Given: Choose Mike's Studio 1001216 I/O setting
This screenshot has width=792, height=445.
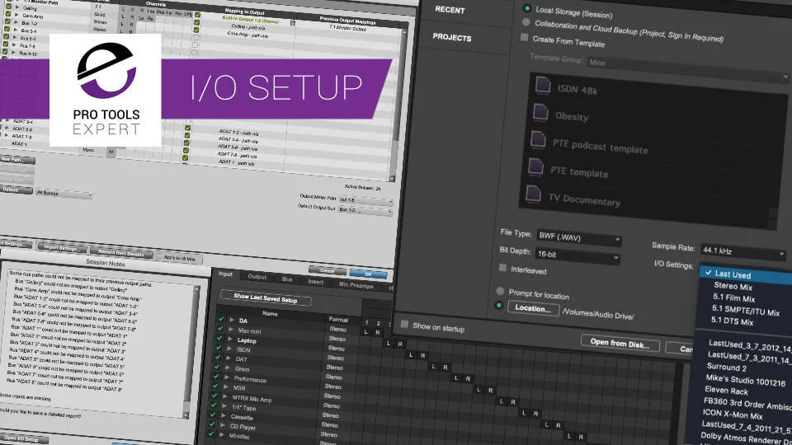Looking at the screenshot, I should tap(746, 380).
